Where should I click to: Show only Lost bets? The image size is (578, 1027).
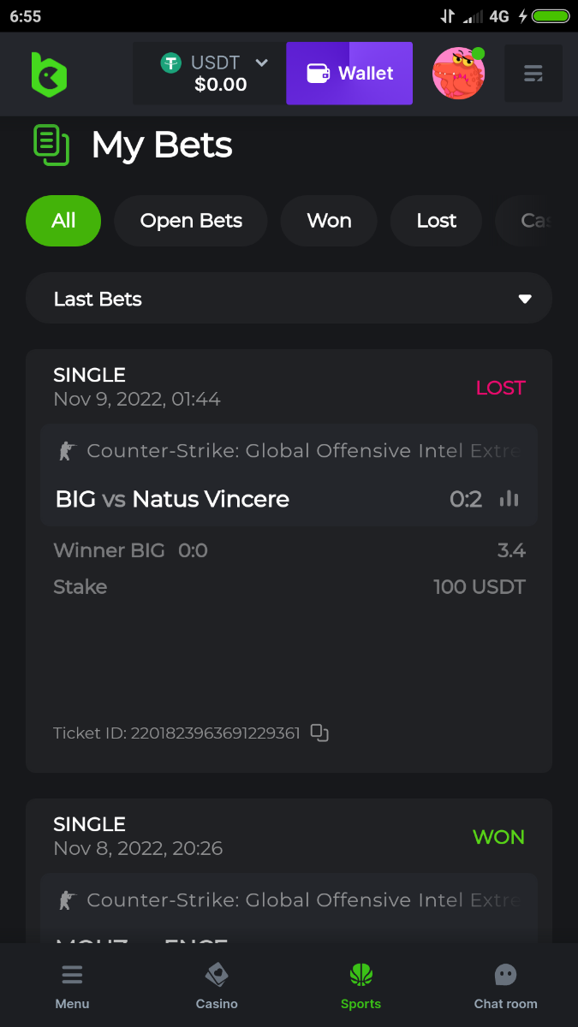tap(437, 221)
